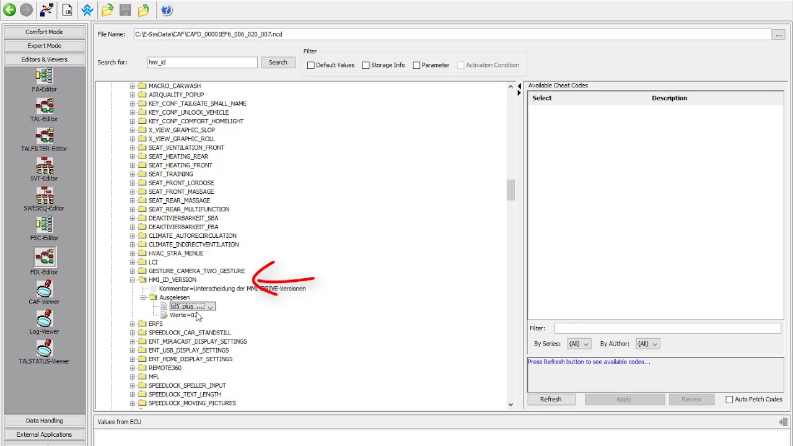Click the Apply button
Viewport: 793px width, 446px height.
pos(624,400)
